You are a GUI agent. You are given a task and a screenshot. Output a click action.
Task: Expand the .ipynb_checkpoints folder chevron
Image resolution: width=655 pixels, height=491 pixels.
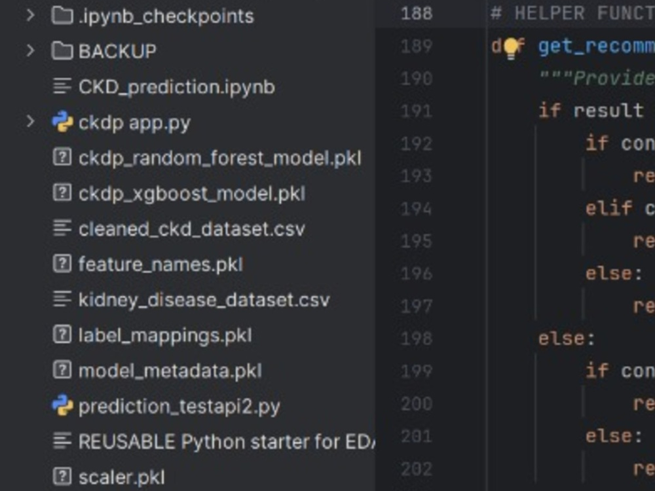(x=30, y=16)
